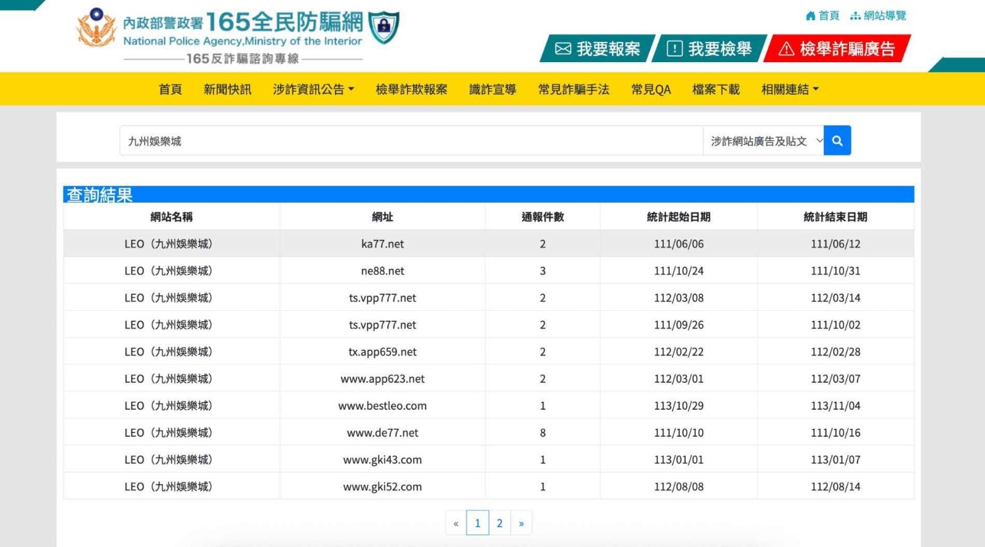Click the warning triangle on 檢舉詐騙廣告
The image size is (985, 547).
point(786,49)
